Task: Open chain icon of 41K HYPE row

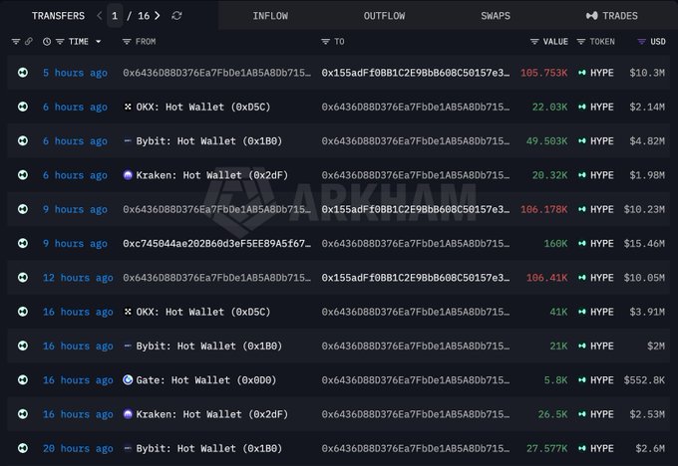Action: (x=23, y=312)
